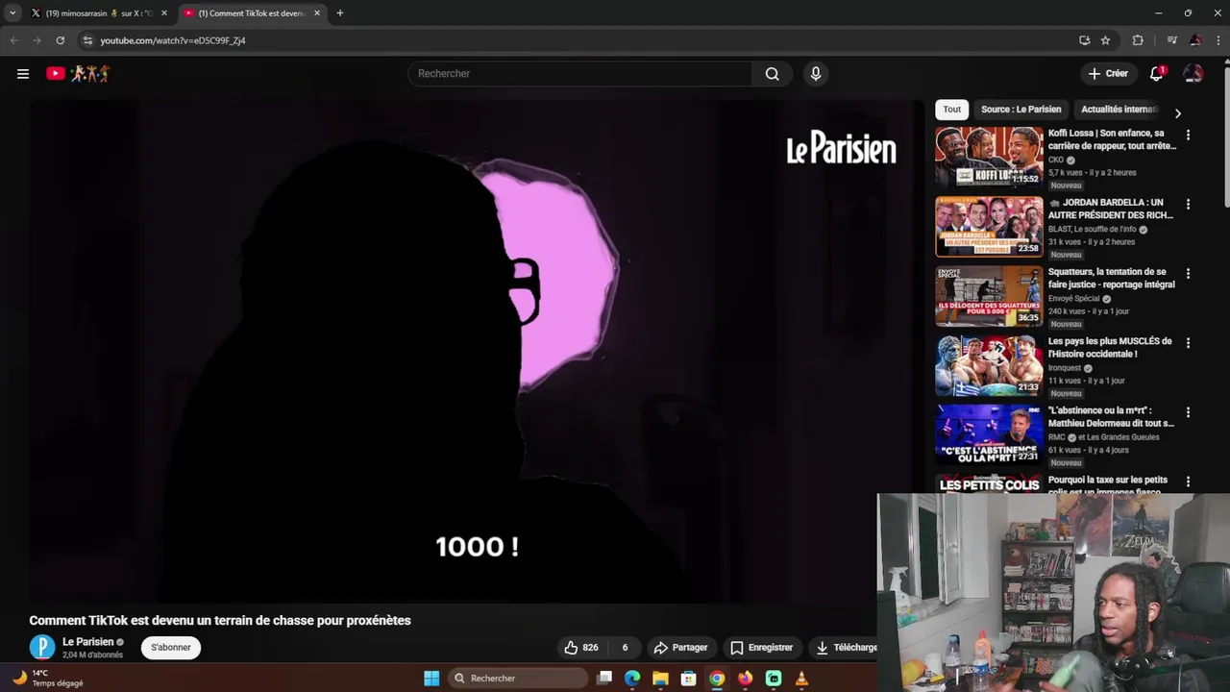Open the YouTube hamburger guide menu

[23, 73]
